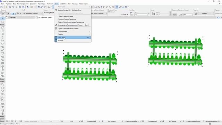Select the left green manifold object
The height and width of the screenshot is (125, 222).
tap(90, 66)
